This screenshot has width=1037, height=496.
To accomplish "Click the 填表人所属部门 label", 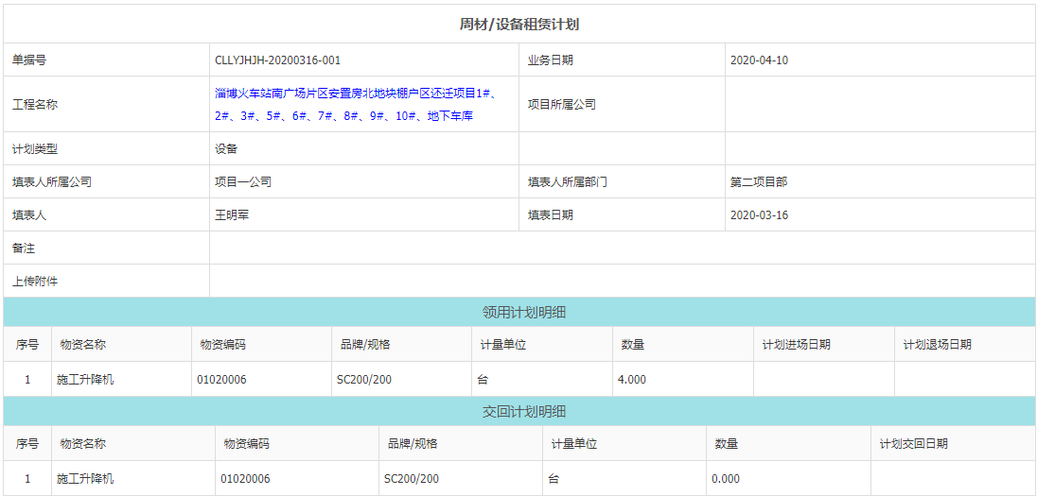I will 568,181.
